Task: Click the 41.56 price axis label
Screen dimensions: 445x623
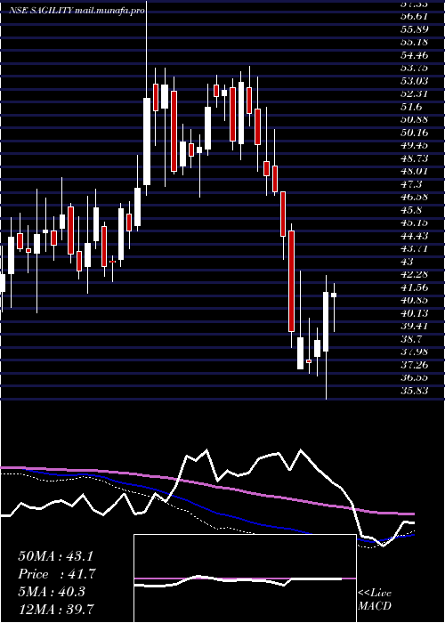Action: click(x=415, y=287)
